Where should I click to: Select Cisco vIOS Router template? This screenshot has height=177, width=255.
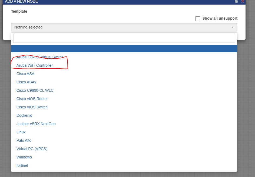(x=124, y=99)
